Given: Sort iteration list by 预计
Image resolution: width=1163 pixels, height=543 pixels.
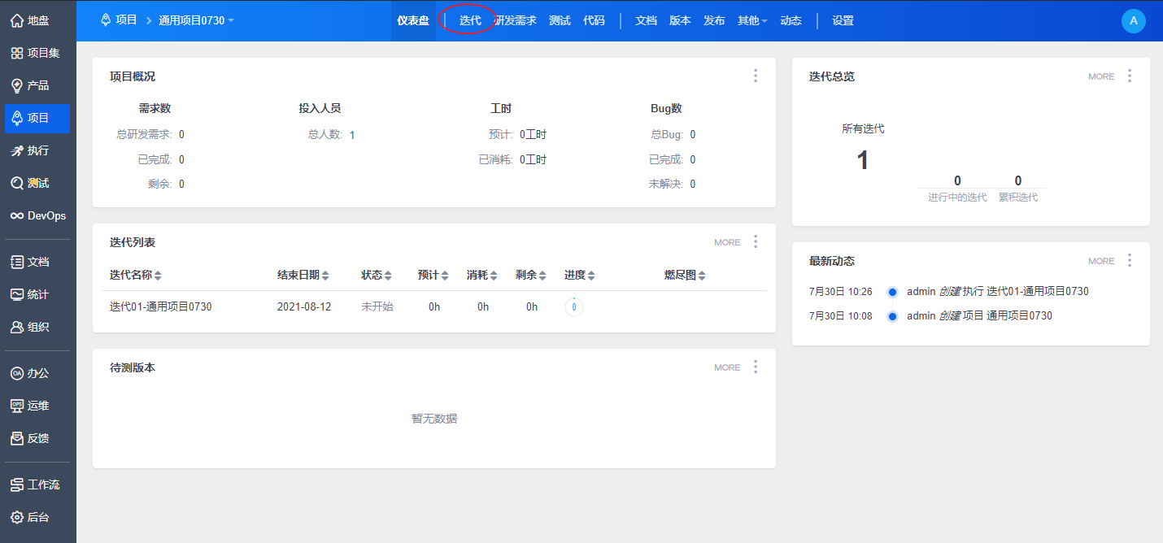Looking at the screenshot, I should pos(433,275).
